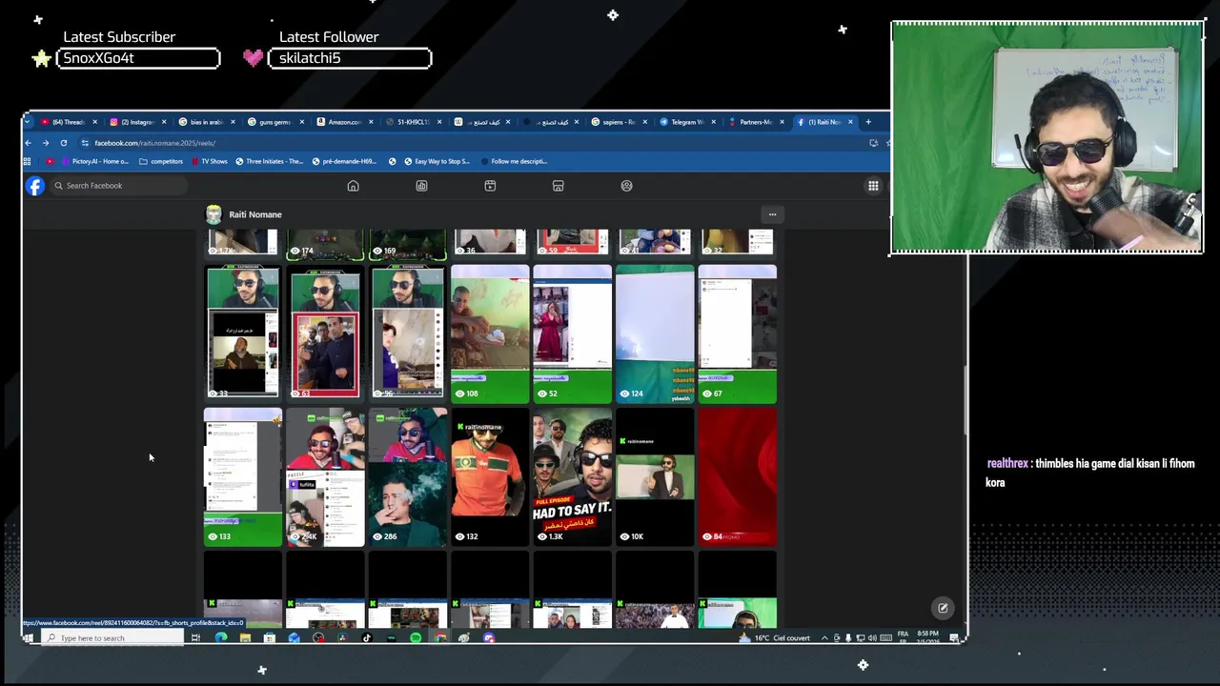The width and height of the screenshot is (1220, 686).
Task: Open the reel with 132 views
Action: pos(490,476)
